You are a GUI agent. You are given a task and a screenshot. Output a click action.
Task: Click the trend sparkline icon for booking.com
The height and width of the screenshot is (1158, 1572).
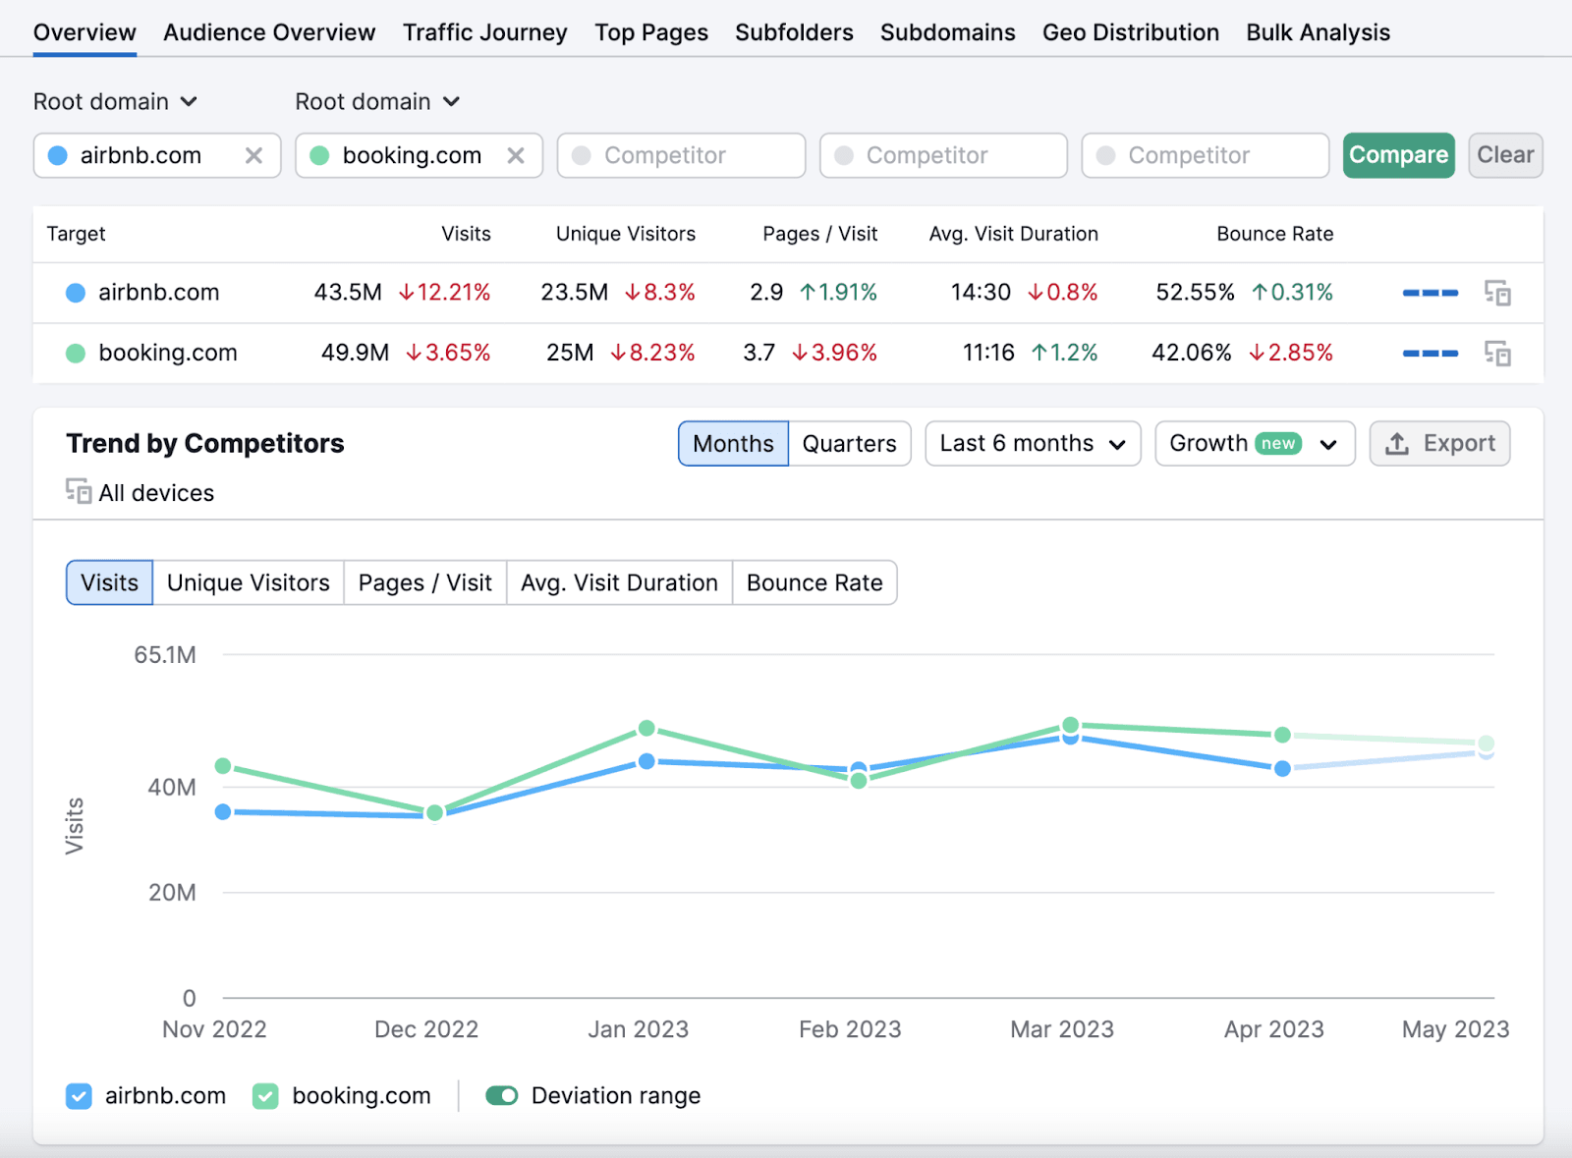pos(1430,353)
